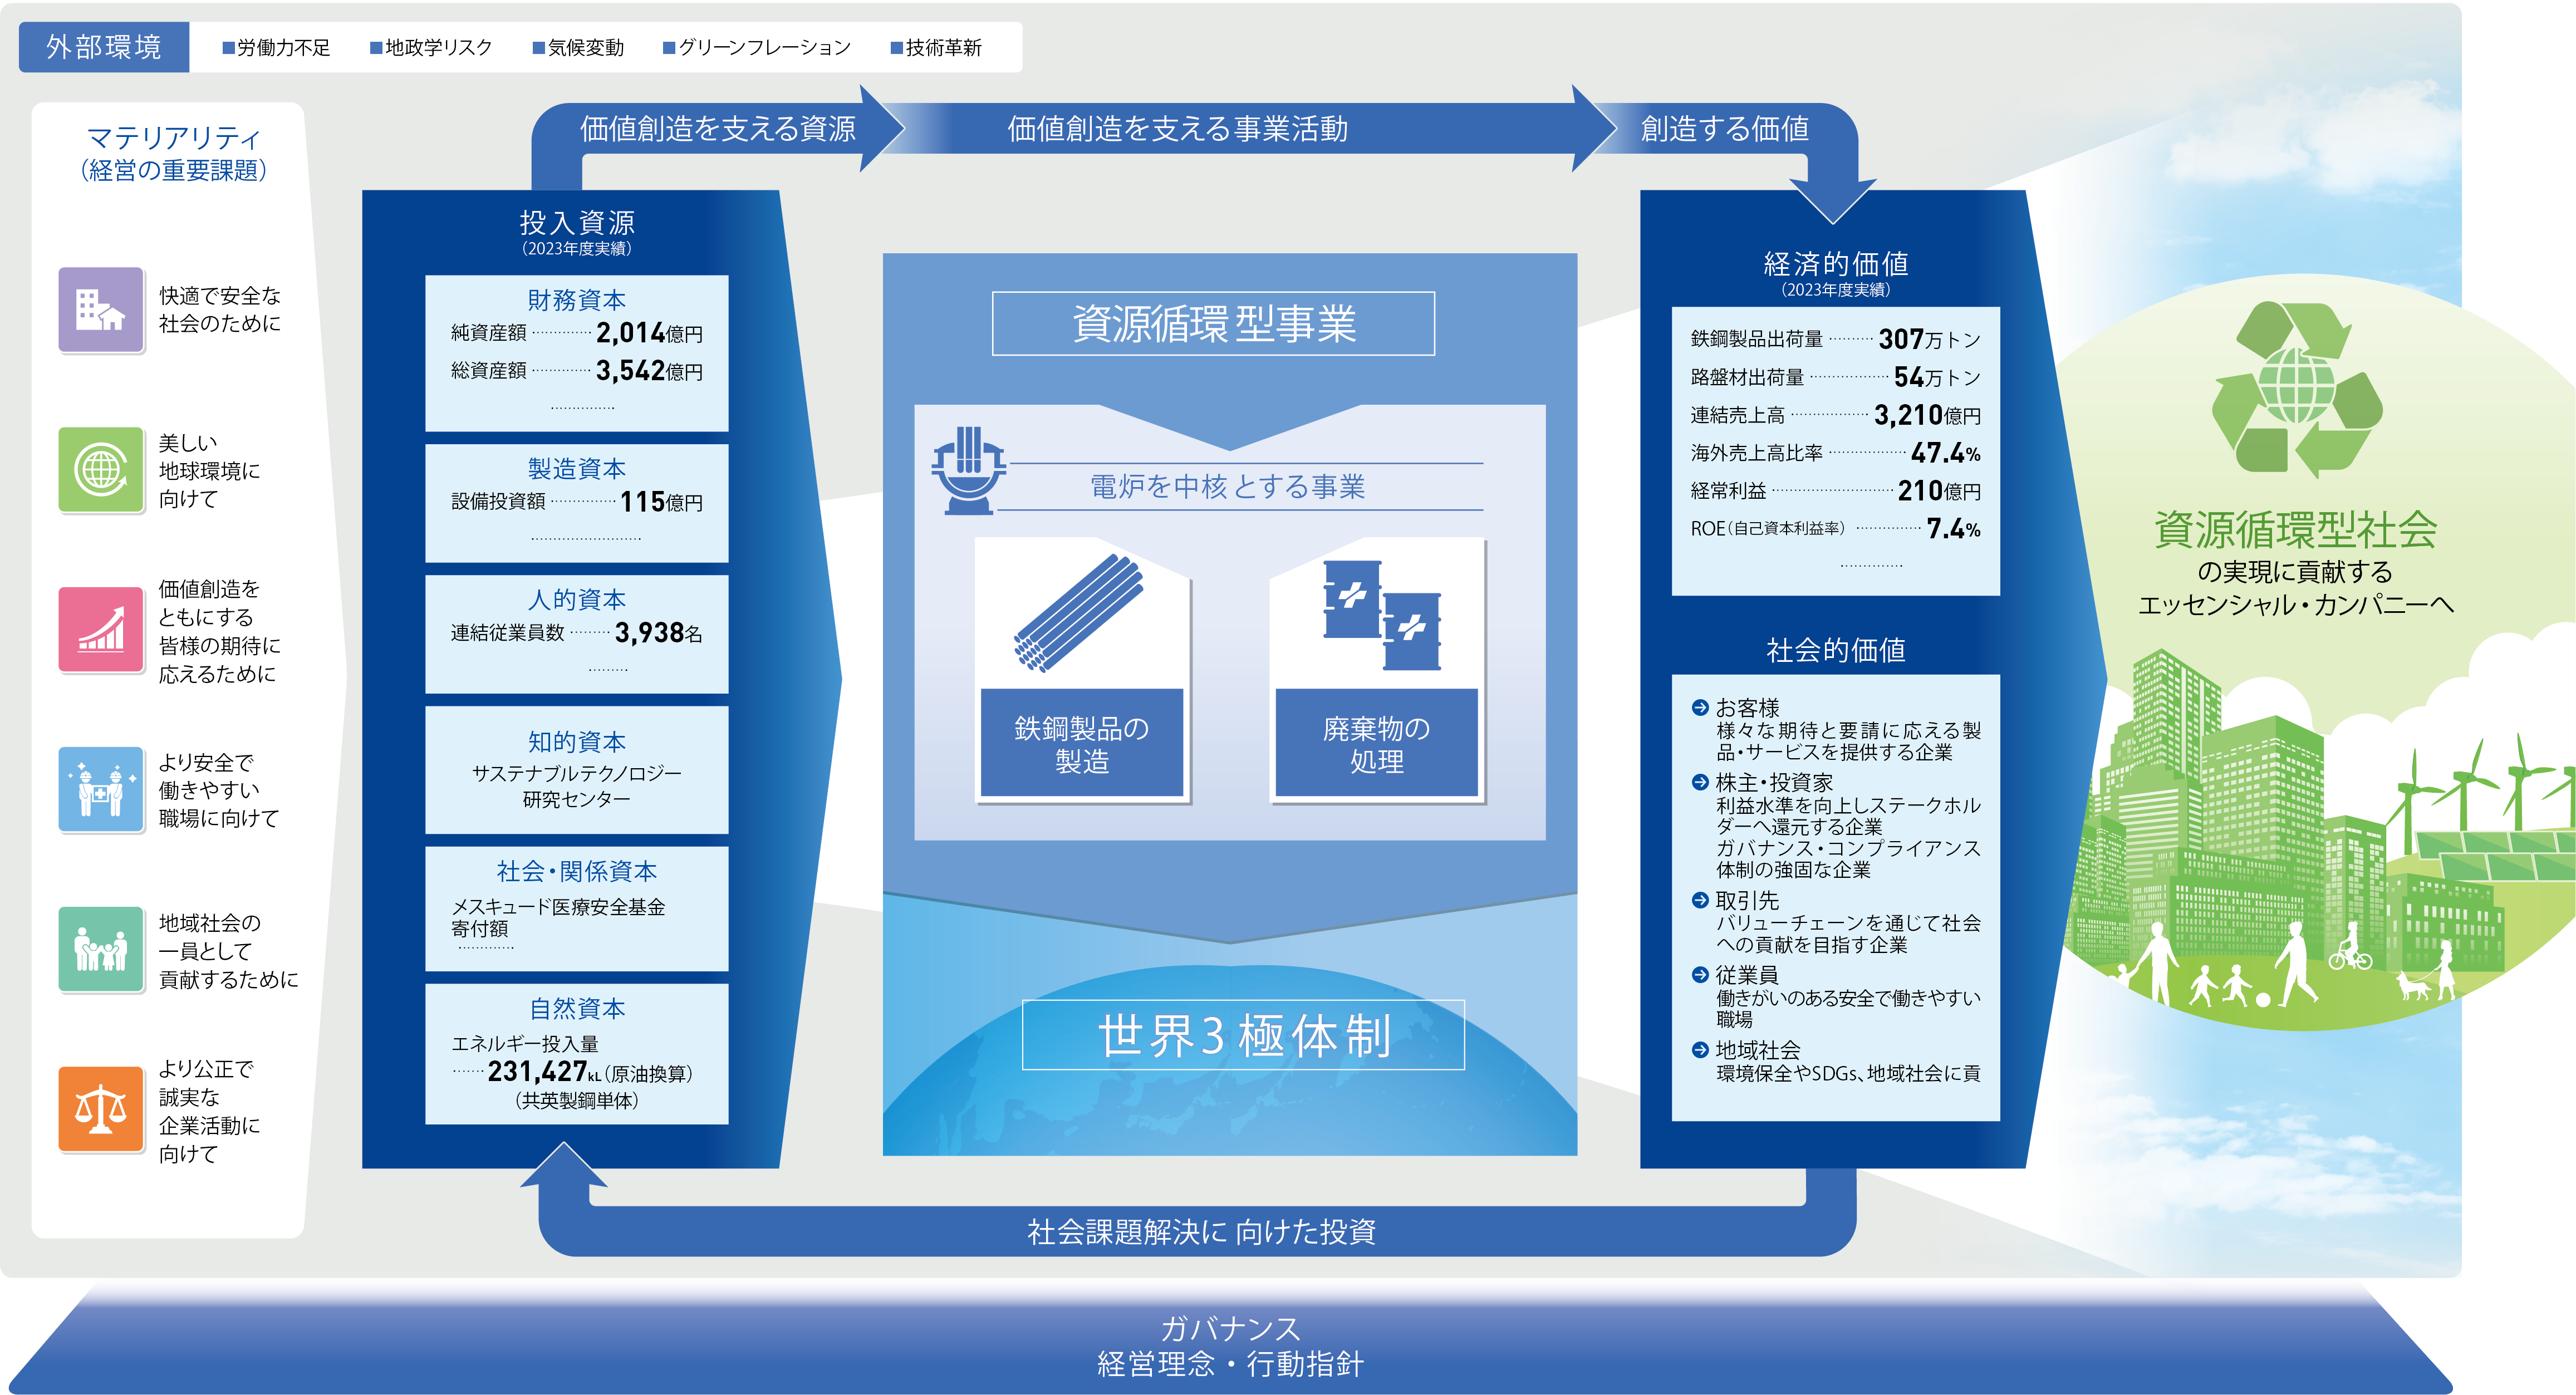
Task: Click the steel bars product illustration
Action: (1079, 613)
